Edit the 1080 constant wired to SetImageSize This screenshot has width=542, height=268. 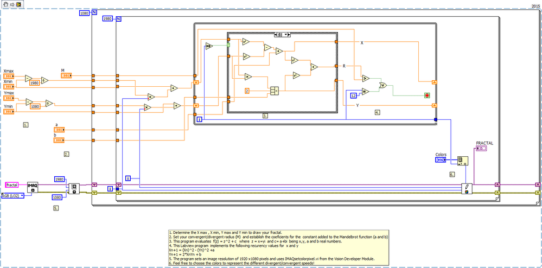tap(58, 197)
